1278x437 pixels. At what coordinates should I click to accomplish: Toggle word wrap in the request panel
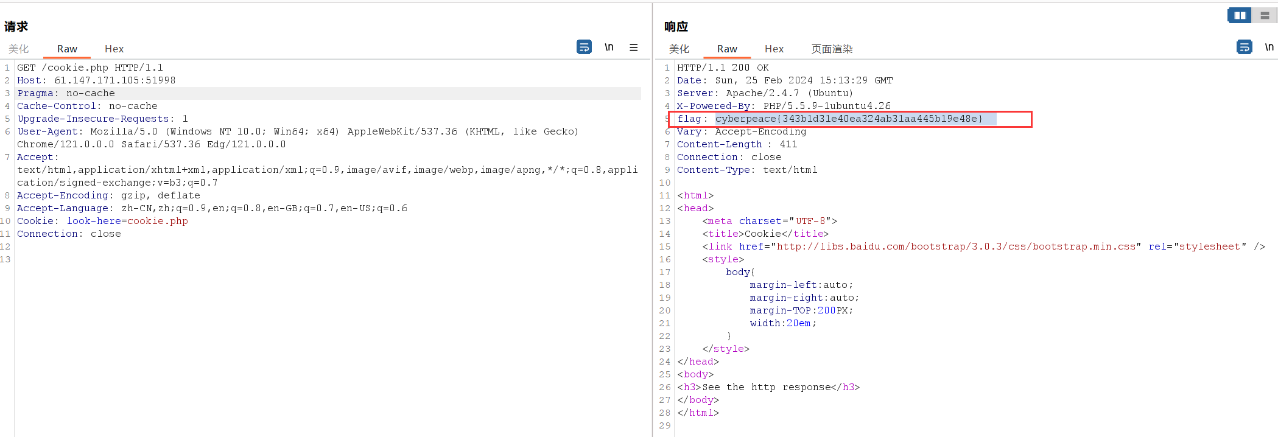pyautogui.click(x=584, y=47)
